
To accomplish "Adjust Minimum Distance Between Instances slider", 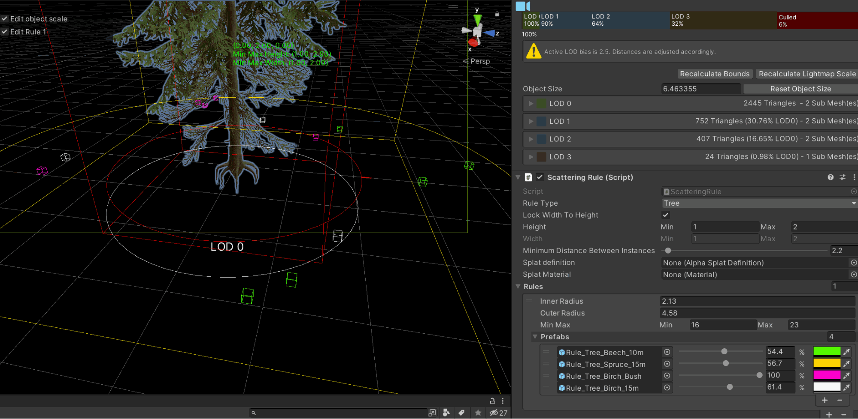I will pyautogui.click(x=746, y=251).
